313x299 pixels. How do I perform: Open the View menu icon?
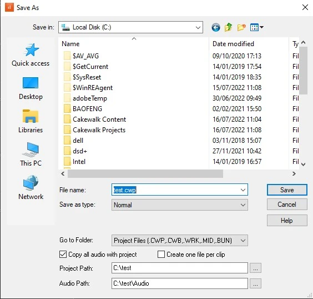pyautogui.click(x=257, y=27)
